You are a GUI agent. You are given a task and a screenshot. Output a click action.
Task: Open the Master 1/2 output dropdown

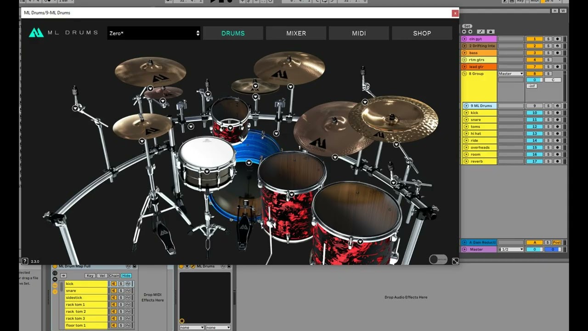click(511, 249)
